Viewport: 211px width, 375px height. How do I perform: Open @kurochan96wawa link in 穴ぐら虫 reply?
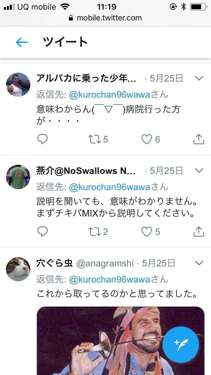pos(109,279)
